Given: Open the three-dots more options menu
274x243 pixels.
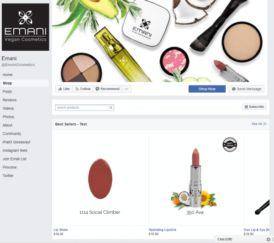Looking at the screenshot, I should [x=126, y=89].
